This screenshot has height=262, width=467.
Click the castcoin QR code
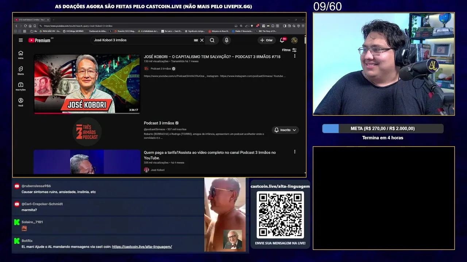click(x=280, y=215)
